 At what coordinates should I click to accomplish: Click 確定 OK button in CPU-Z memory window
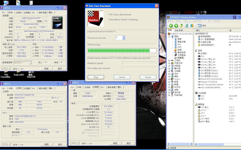pyautogui.click(x=129, y=143)
